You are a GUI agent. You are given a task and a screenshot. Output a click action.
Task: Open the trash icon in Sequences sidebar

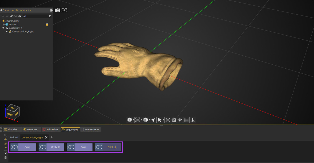pos(5,158)
